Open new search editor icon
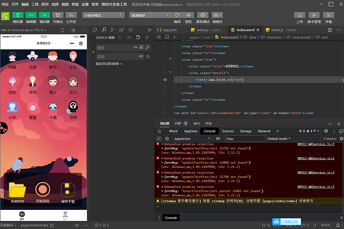344x229 pixels. tap(138, 37)
